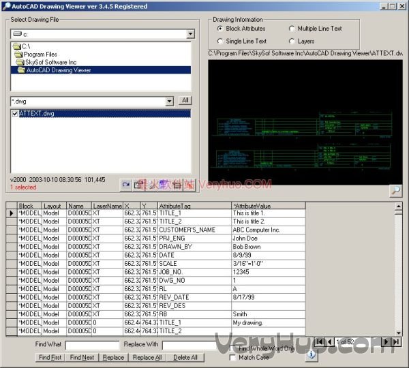
Task: Select the ATTEXT.dwg file name
Action: pos(37,113)
